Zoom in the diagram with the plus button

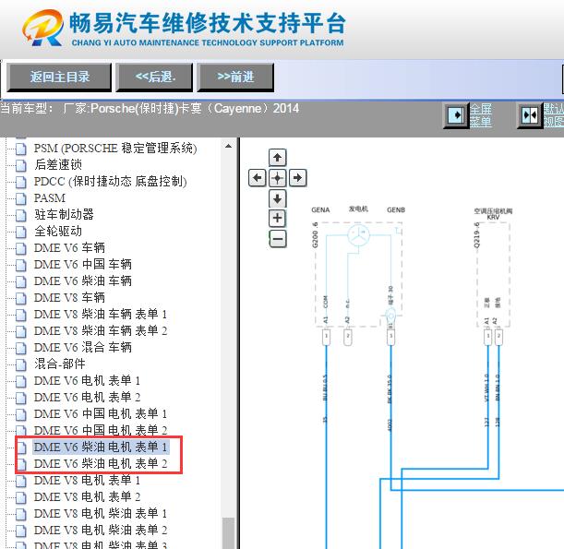coord(277,219)
